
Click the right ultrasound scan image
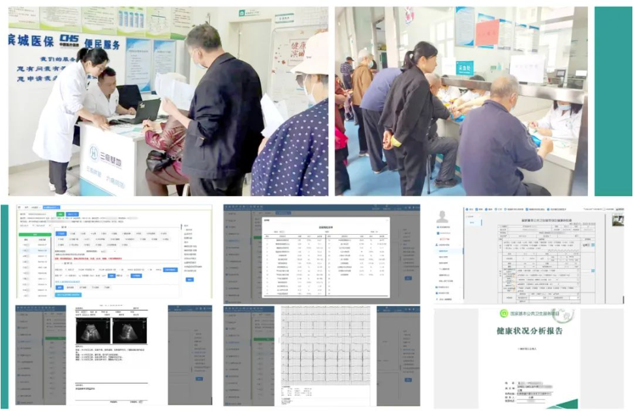click(x=129, y=331)
